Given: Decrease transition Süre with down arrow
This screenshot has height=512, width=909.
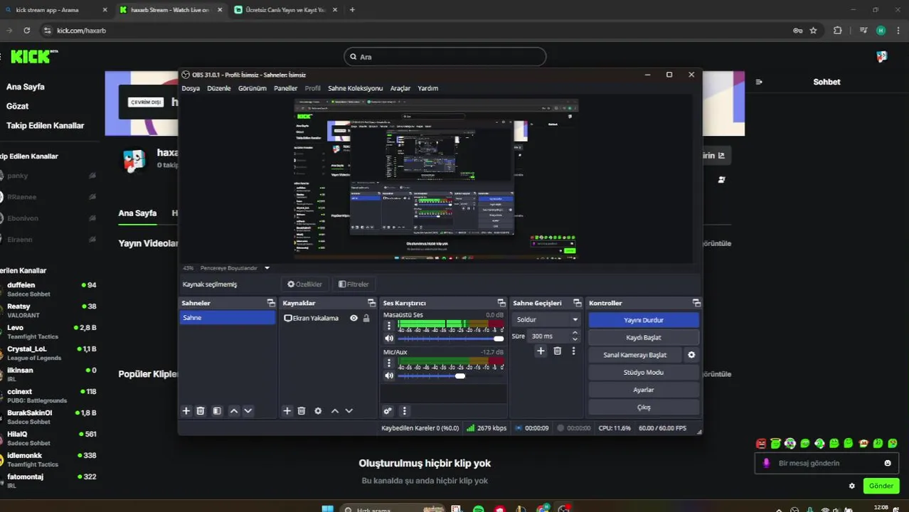Looking at the screenshot, I should 575,339.
